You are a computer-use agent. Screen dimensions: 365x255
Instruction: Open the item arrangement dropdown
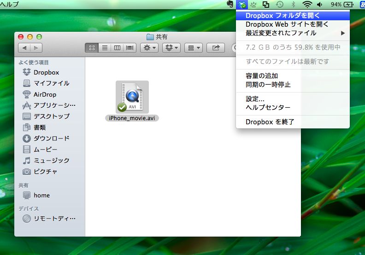click(194, 48)
